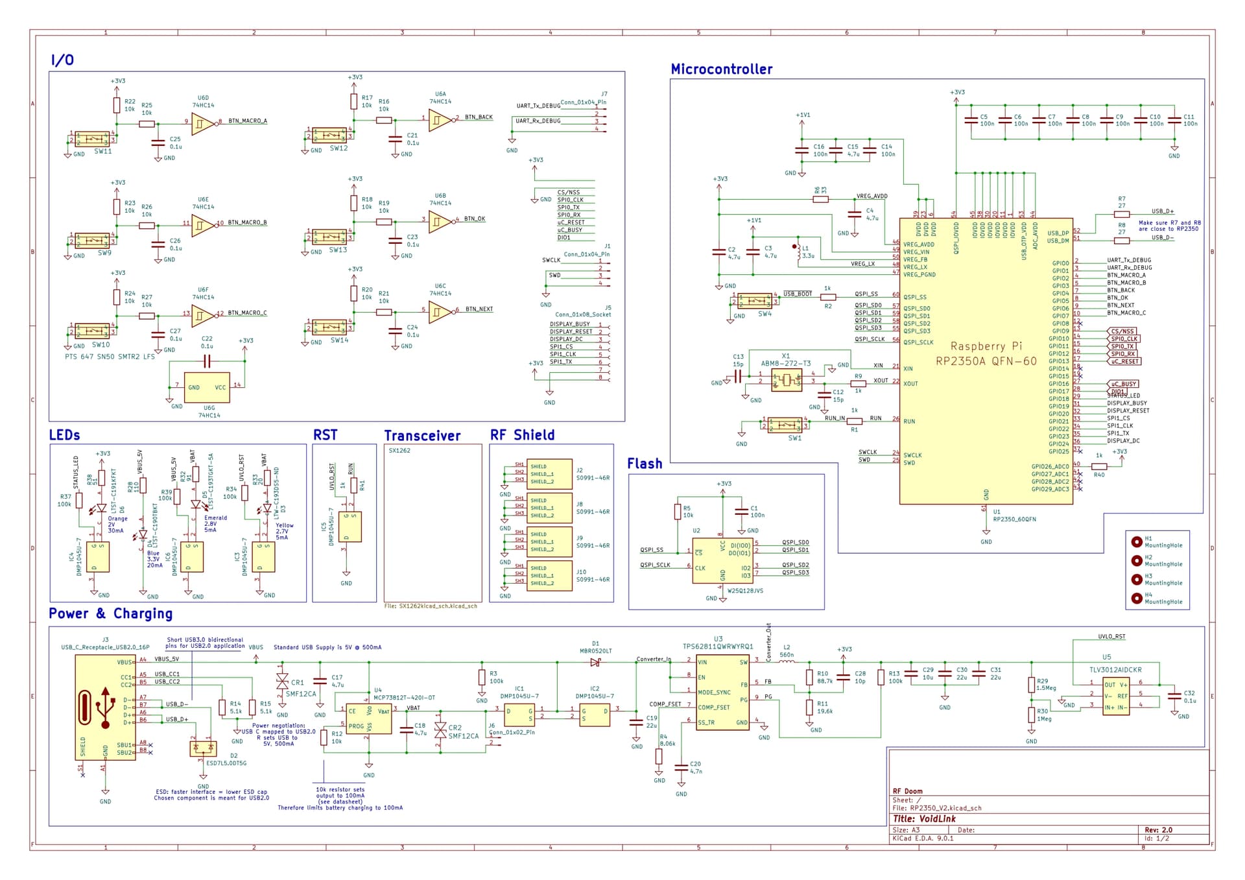Select the H1 MountingHole symbol

[1137, 542]
